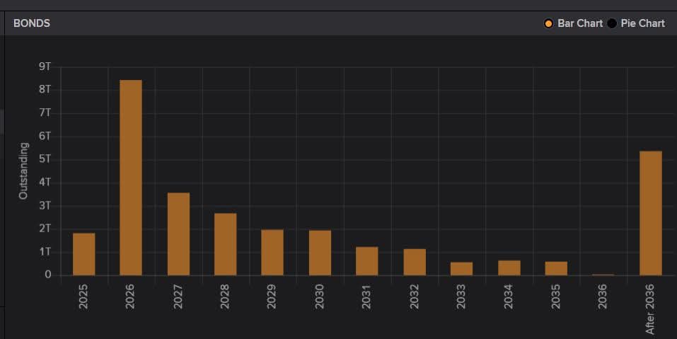
Task: Click the 2035 bar
Action: pyautogui.click(x=556, y=269)
